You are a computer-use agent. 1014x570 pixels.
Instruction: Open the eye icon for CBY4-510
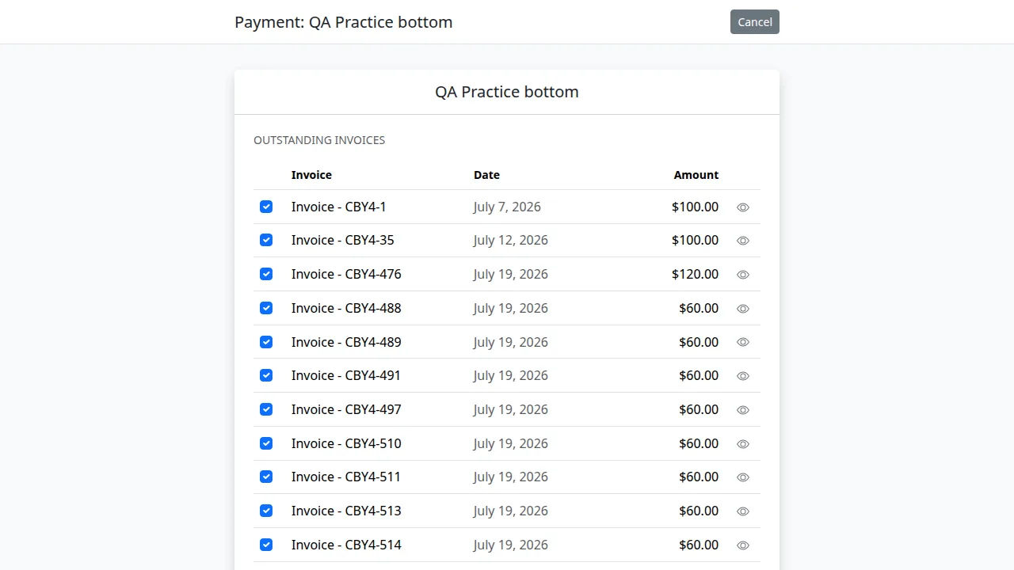point(743,444)
